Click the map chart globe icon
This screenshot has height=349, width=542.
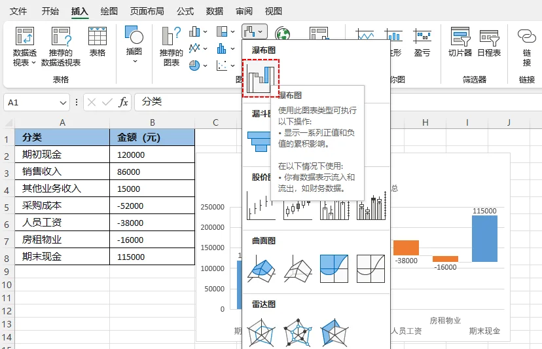282,33
